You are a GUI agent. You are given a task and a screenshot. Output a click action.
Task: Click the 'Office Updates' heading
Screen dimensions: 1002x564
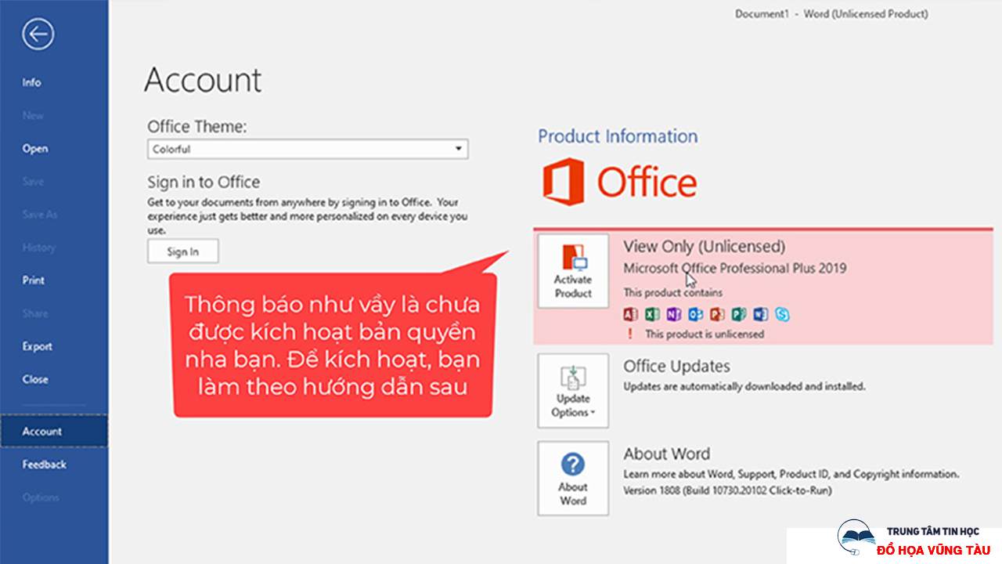coord(676,366)
